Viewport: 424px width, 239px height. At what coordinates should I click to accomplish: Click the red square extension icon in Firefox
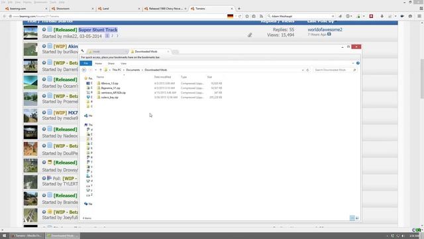[371, 16]
